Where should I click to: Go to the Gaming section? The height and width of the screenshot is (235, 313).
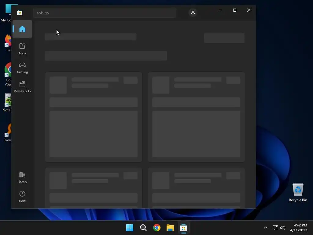22,68
